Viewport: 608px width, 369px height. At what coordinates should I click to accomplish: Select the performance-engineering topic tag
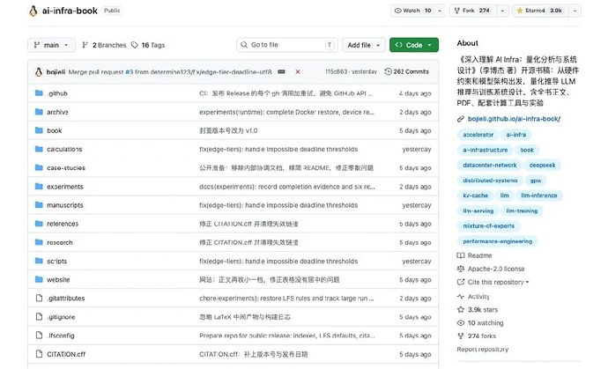(498, 241)
